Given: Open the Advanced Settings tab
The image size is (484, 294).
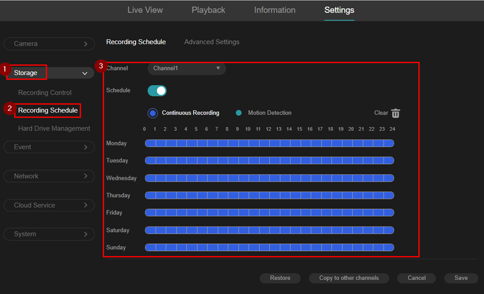Looking at the screenshot, I should [212, 42].
